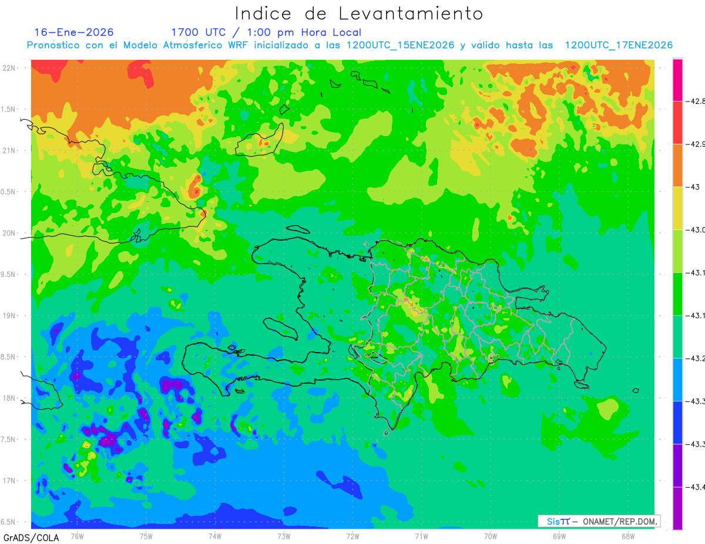Click the '-43.4' color bar label
Screen dimensions: 705x544
696,487
